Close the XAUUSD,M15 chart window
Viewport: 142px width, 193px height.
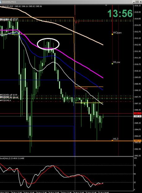(x=140, y=2)
